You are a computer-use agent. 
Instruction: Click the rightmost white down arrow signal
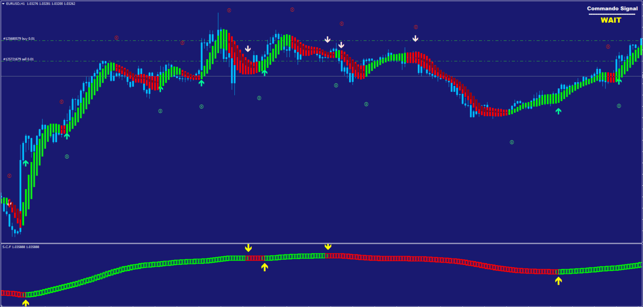tap(415, 38)
